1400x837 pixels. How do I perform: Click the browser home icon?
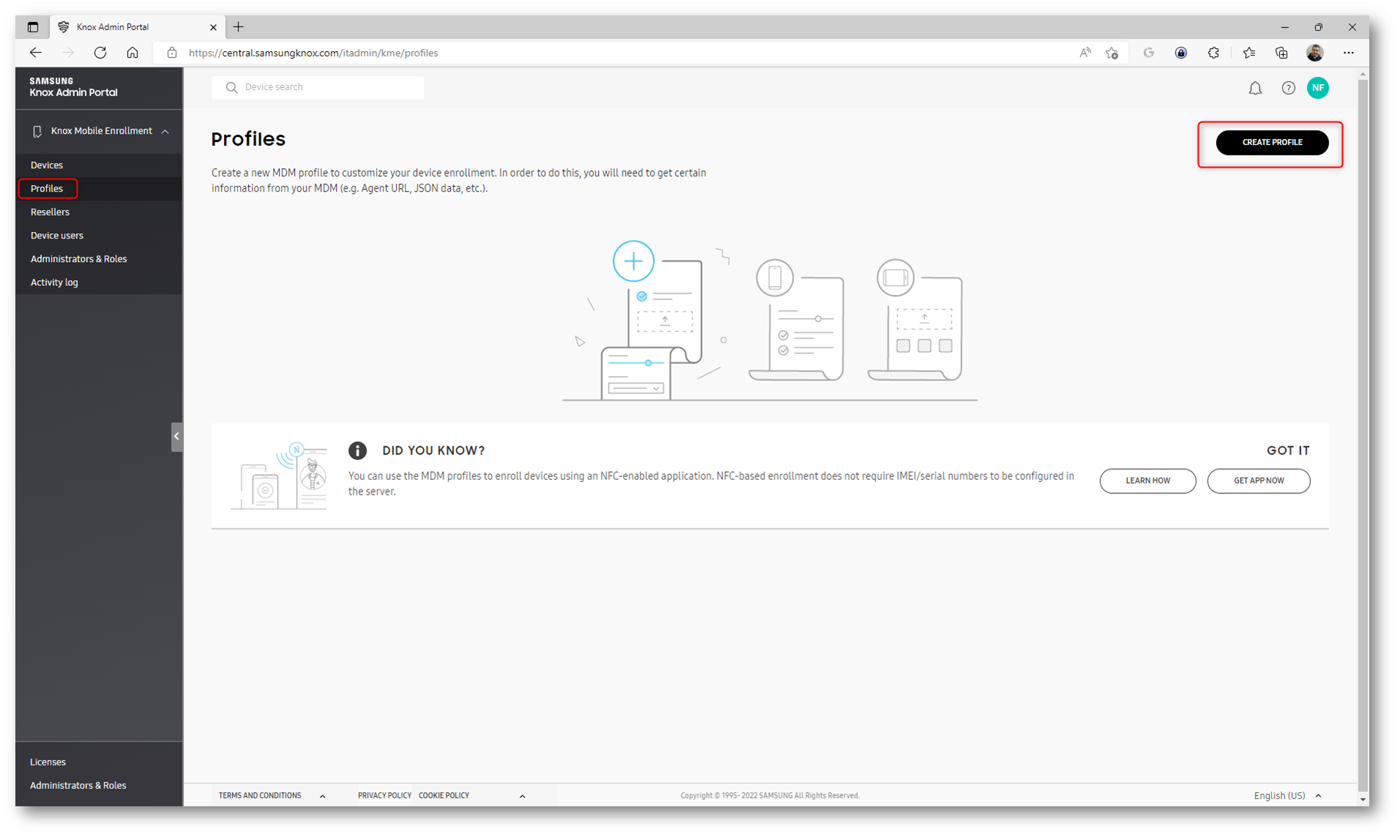[132, 53]
